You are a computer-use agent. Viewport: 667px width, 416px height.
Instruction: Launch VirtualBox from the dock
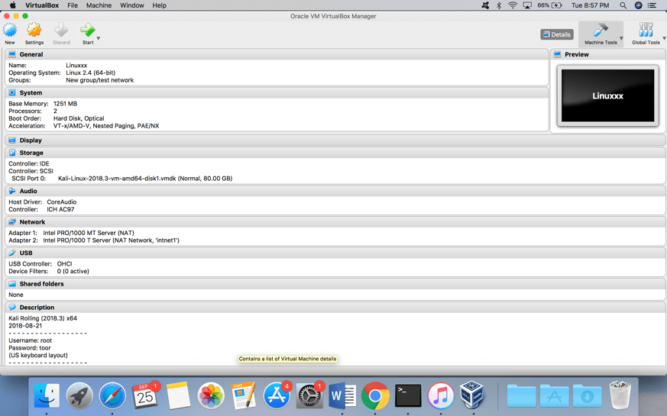tap(472, 395)
